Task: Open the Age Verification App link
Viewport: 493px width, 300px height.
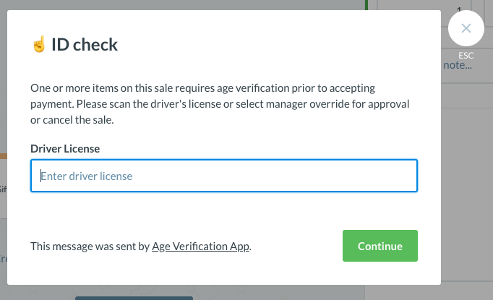Action: pos(201,246)
